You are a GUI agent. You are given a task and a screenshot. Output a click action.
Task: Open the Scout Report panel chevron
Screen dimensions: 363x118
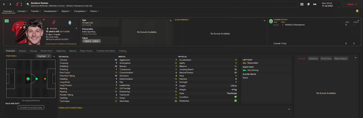coord(264,21)
